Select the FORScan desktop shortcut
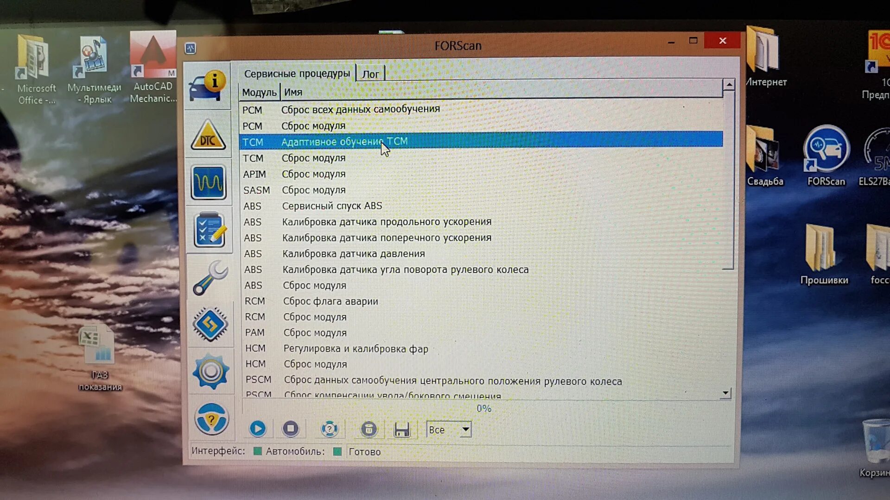Image resolution: width=890 pixels, height=500 pixels. point(826,156)
